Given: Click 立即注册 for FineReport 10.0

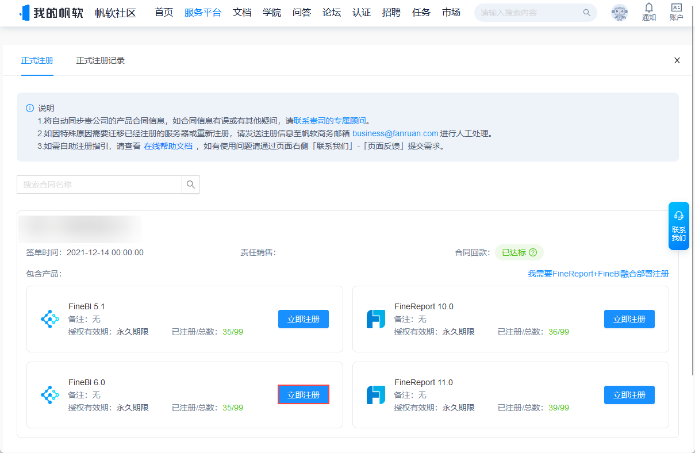Looking at the screenshot, I should (629, 319).
